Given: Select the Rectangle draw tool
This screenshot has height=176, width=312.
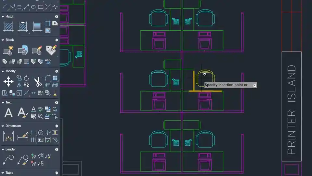Looking at the screenshot, I should [41, 7].
